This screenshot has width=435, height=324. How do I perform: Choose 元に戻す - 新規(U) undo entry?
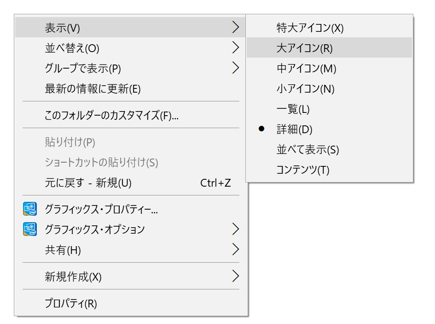click(130, 183)
